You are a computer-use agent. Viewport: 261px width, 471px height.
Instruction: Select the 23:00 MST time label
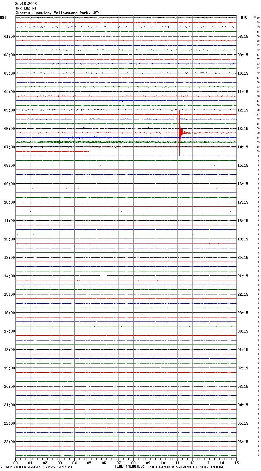point(10,442)
